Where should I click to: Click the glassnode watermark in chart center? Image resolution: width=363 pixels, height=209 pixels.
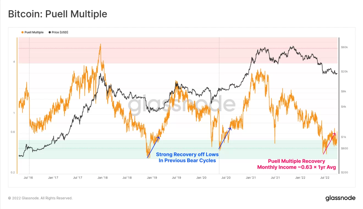pos(182,105)
